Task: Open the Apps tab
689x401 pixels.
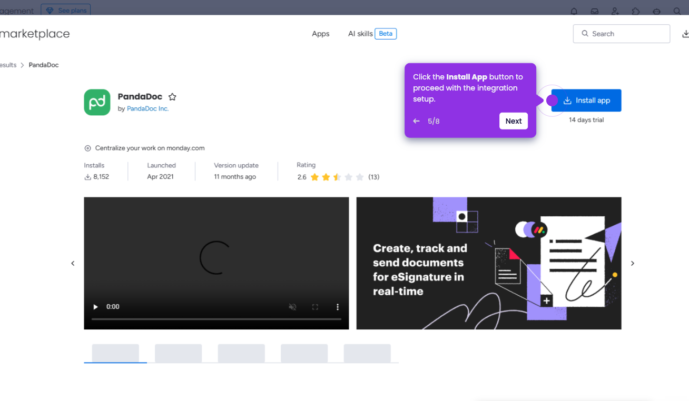Action: pos(320,34)
